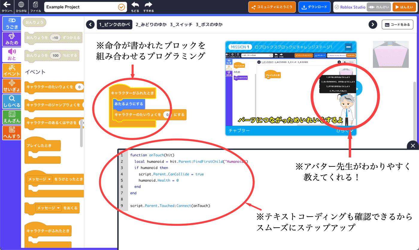Click the orange checkmark in project name field
The height and width of the screenshot is (250, 419).
121,7
